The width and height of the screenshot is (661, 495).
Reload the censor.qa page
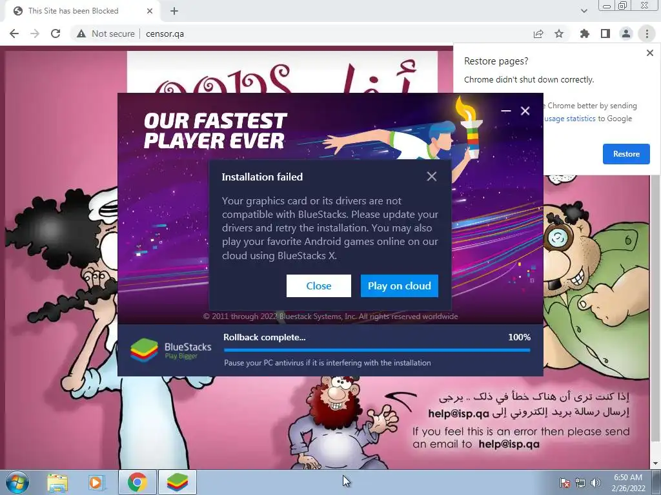(x=56, y=34)
